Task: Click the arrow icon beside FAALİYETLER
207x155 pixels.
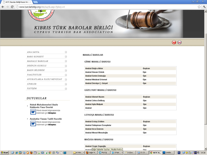Action: click(66, 75)
